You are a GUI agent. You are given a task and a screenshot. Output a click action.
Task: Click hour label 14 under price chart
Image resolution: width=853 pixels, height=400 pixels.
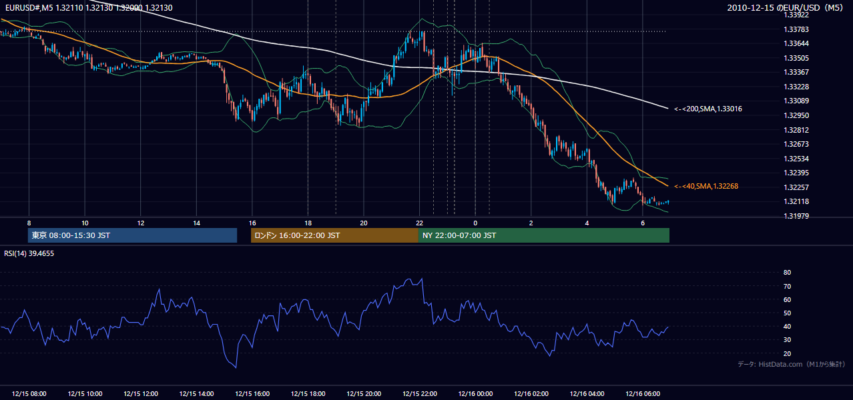[196, 223]
